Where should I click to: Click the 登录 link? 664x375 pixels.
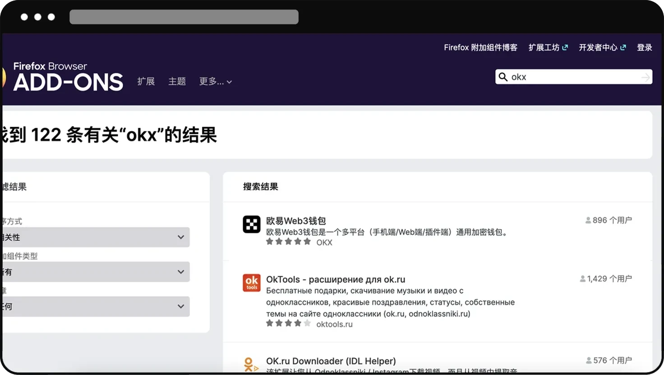click(645, 47)
